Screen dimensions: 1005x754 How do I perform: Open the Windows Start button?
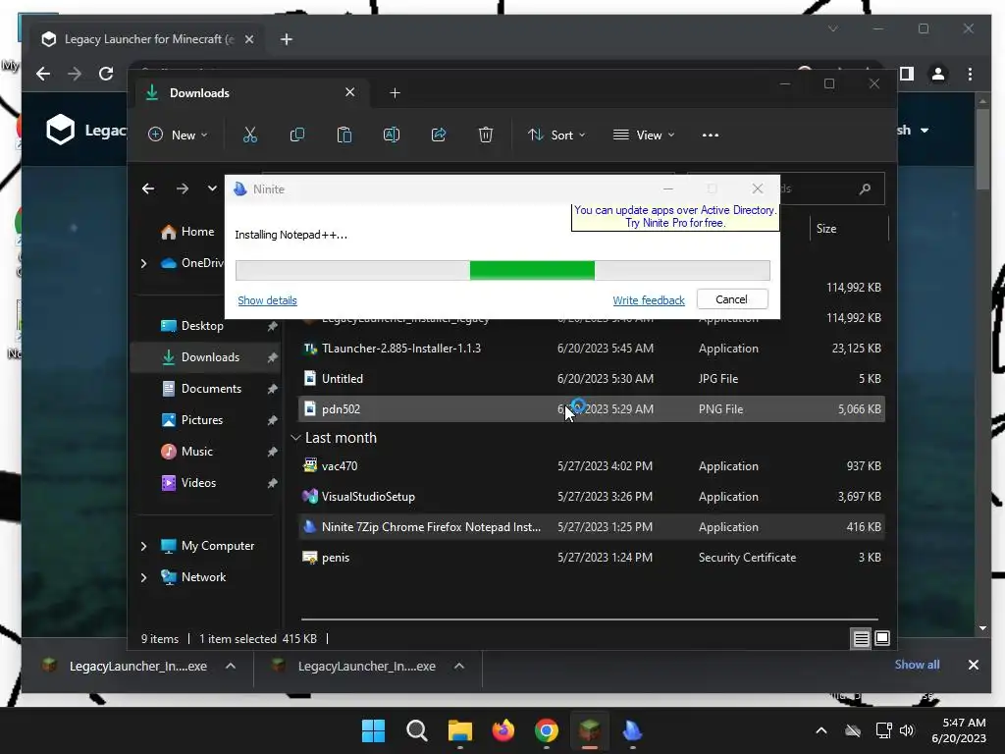coord(373,730)
